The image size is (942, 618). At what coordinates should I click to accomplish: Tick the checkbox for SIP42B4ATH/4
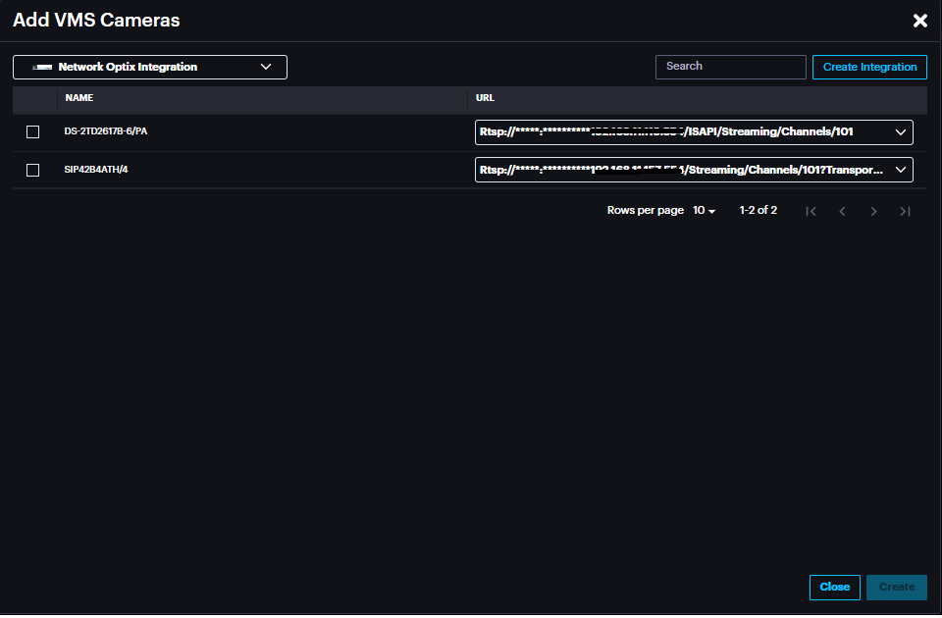[x=32, y=170]
